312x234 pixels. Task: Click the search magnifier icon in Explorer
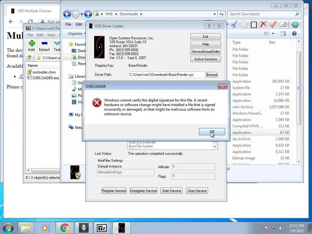click(x=297, y=14)
